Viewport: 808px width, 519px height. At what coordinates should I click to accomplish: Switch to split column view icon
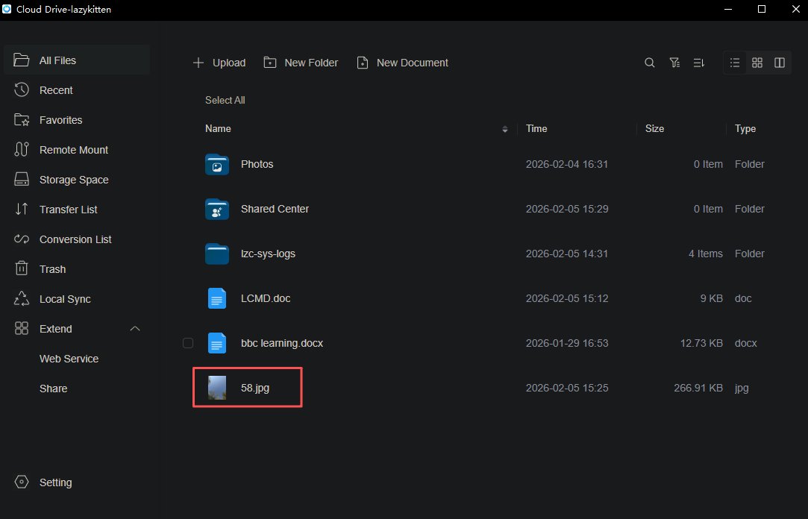(x=779, y=63)
